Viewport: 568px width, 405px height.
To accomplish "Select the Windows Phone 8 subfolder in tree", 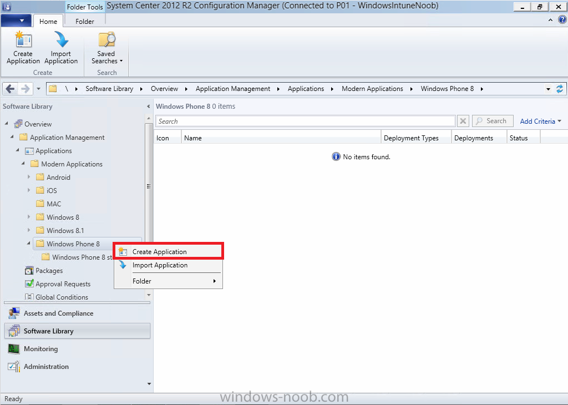I will pyautogui.click(x=77, y=257).
